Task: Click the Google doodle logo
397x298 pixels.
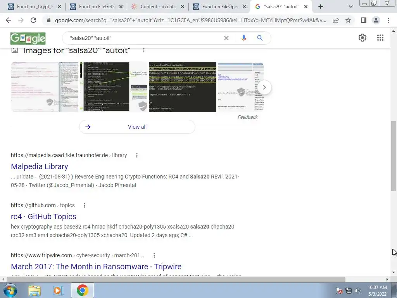Action: [28, 38]
